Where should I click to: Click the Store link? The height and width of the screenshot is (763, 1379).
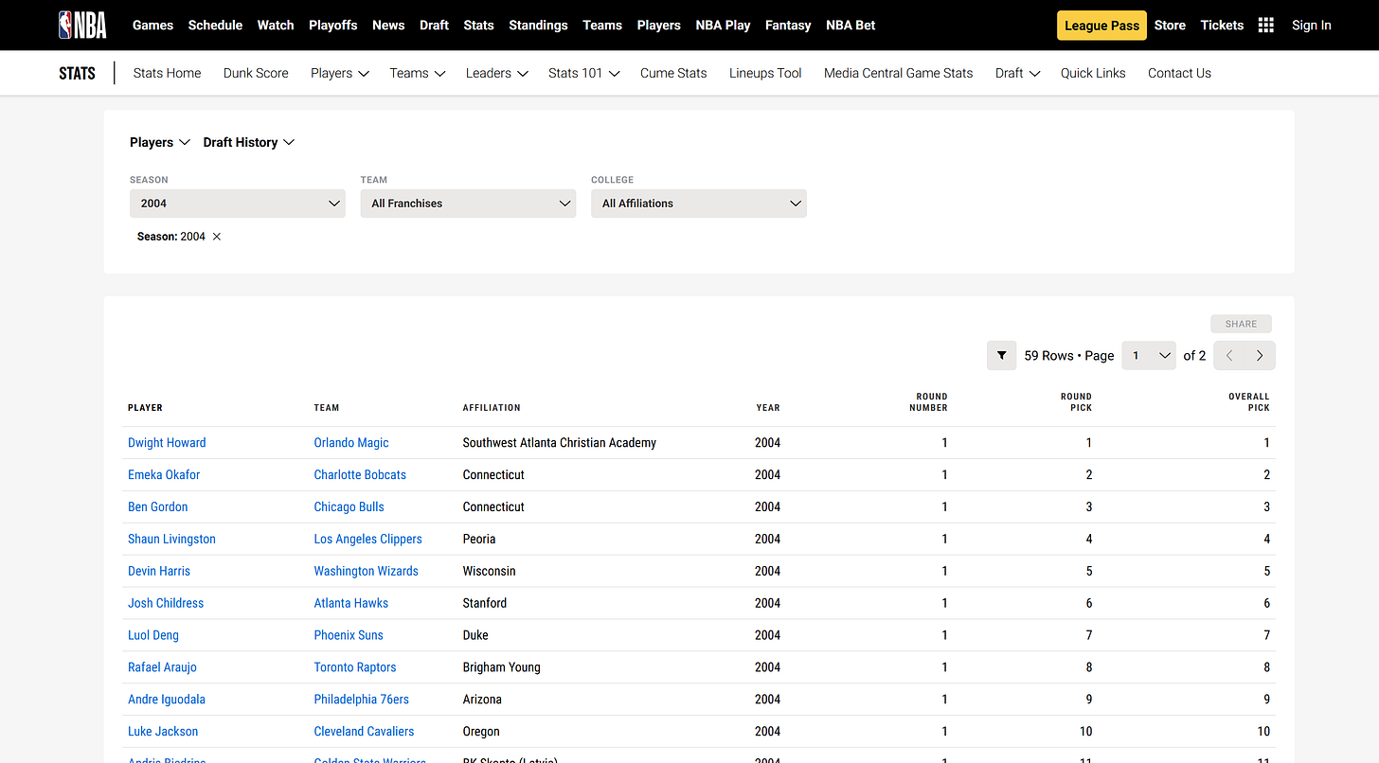click(x=1170, y=26)
